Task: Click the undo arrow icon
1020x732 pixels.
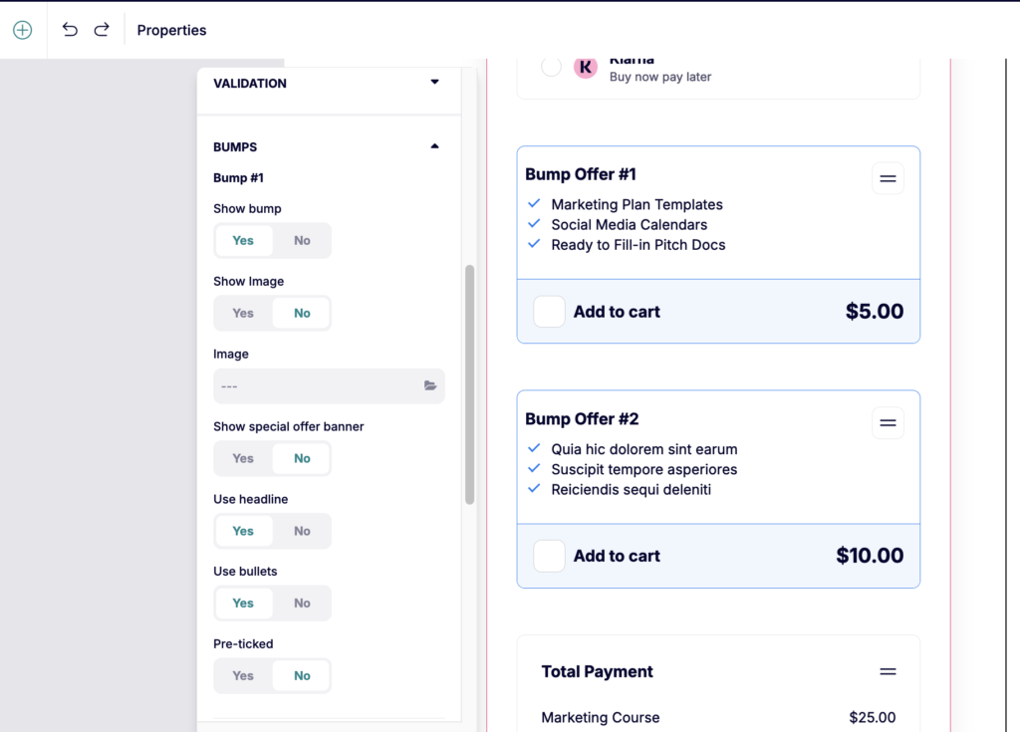Action: tap(70, 30)
